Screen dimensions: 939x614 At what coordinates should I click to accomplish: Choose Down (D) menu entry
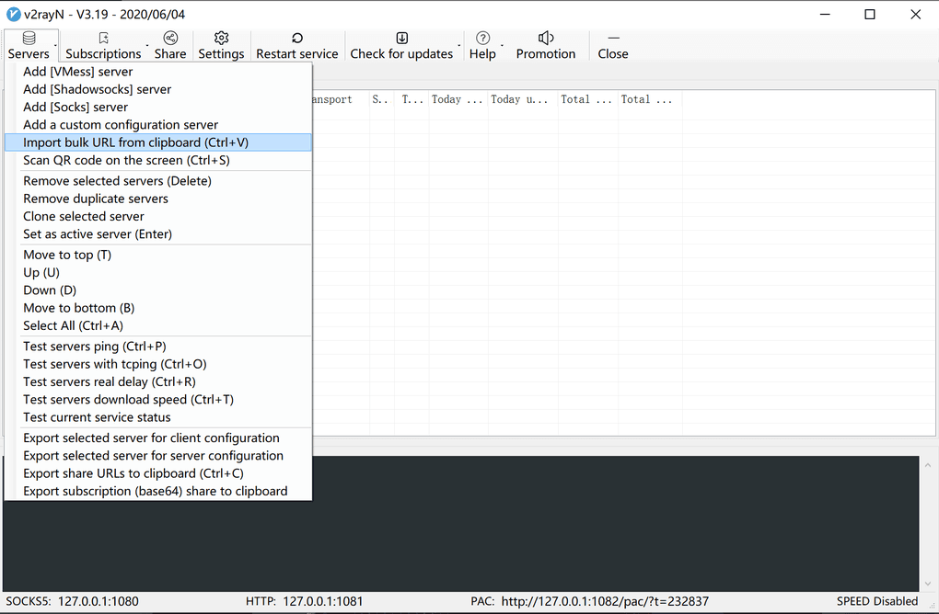(158, 290)
